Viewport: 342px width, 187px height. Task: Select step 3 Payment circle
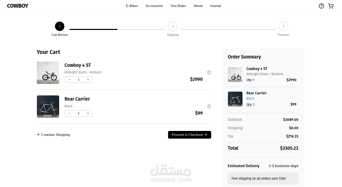click(283, 26)
